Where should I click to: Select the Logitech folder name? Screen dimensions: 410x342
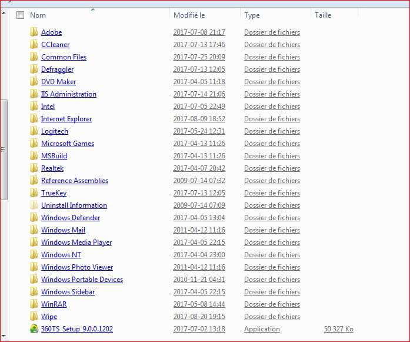55,131
